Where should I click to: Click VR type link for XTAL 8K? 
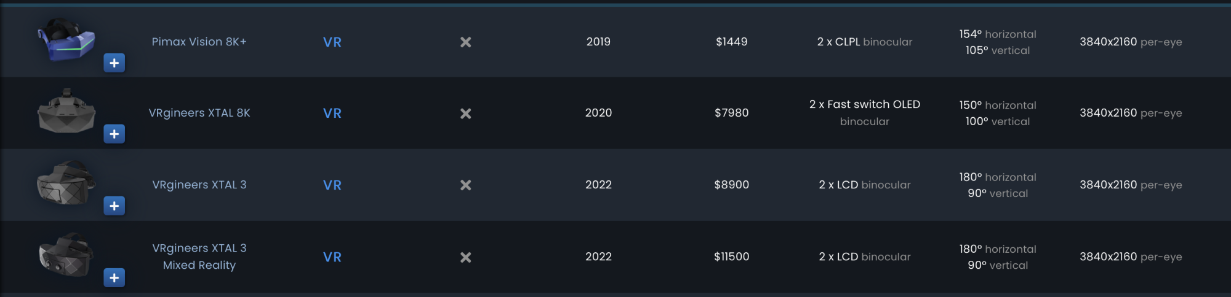point(332,114)
